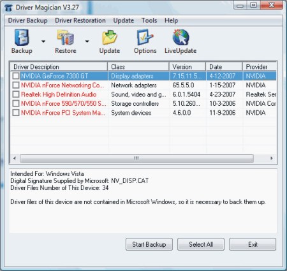The image size is (287, 271).
Task: Click the Update folder icon
Action: [x=110, y=38]
